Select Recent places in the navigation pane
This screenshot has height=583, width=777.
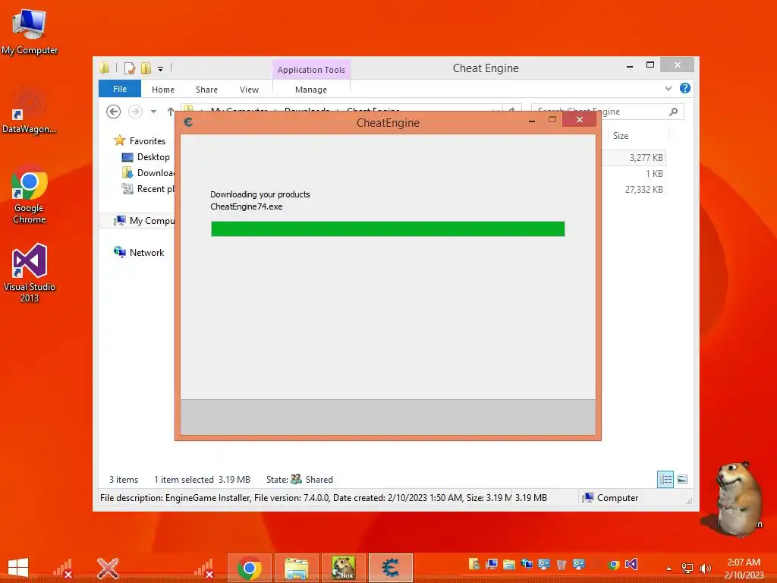coord(148,188)
